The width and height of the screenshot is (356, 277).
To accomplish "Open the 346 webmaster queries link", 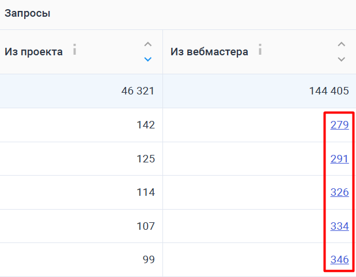I will [339, 260].
